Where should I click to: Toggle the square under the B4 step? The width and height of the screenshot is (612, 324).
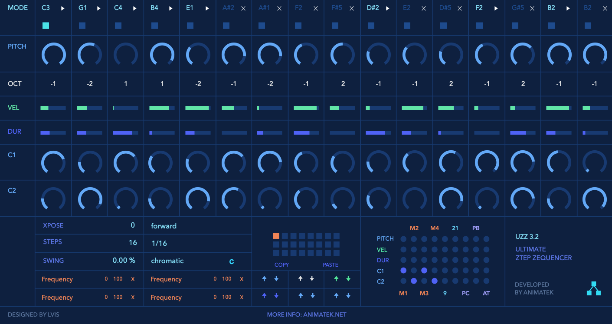pos(154,26)
